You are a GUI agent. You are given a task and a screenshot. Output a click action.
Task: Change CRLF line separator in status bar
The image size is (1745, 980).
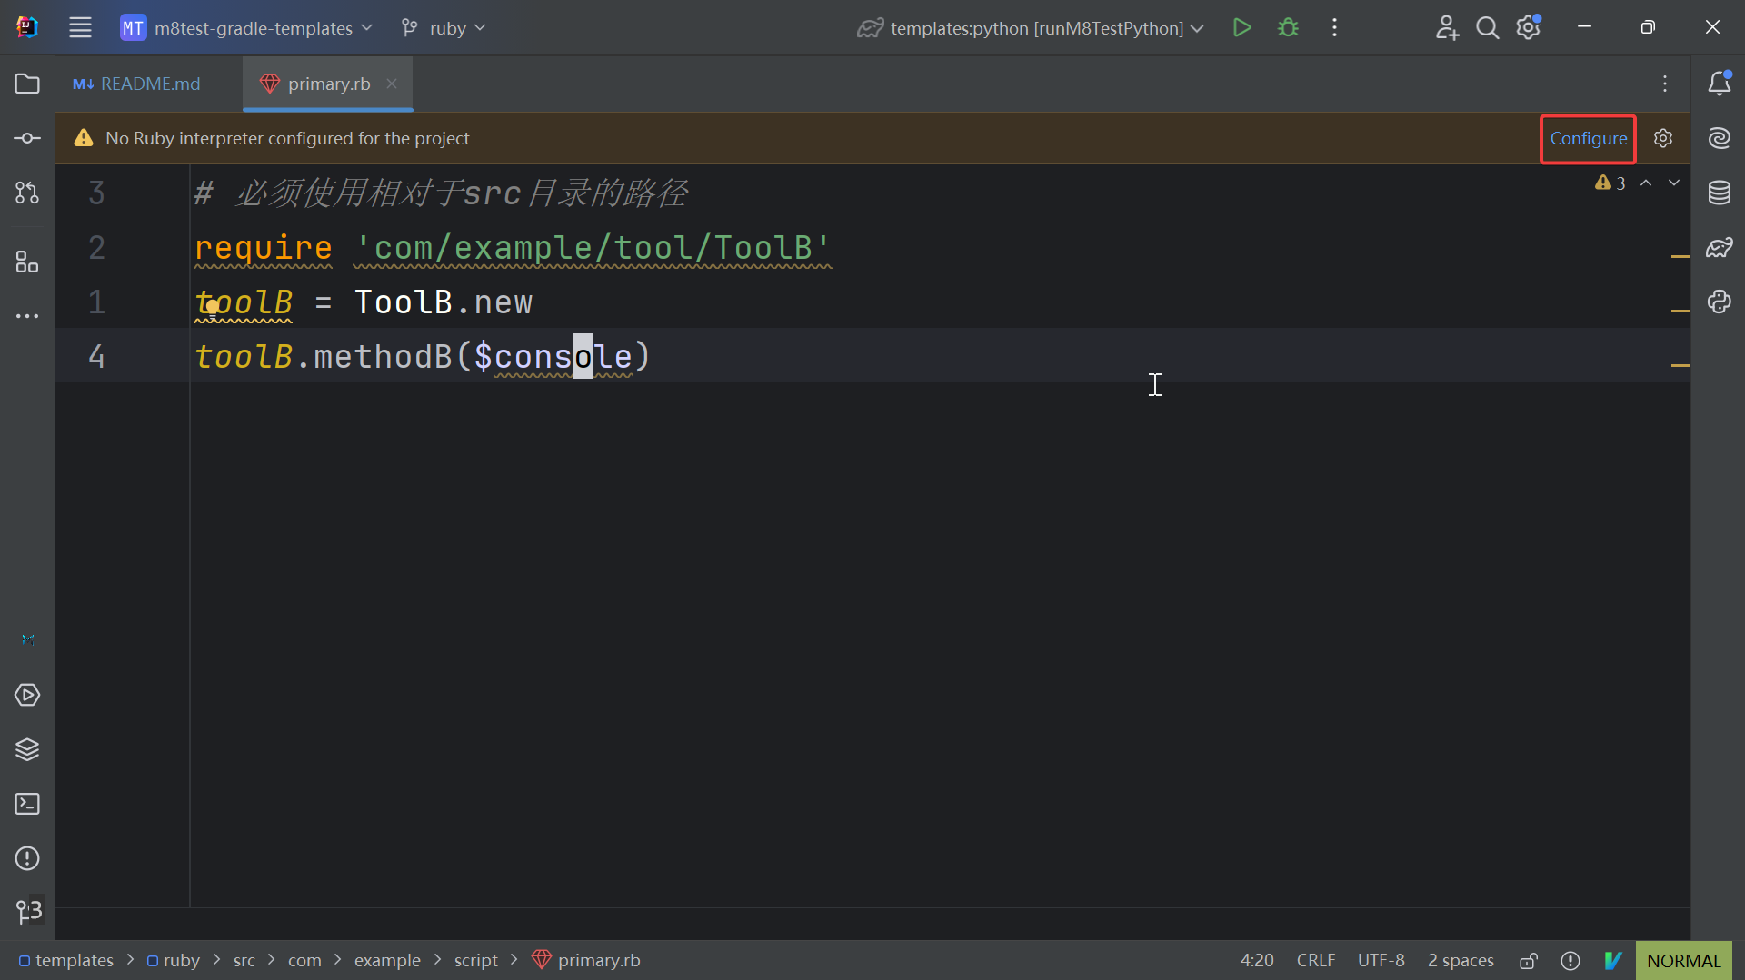pos(1315,960)
